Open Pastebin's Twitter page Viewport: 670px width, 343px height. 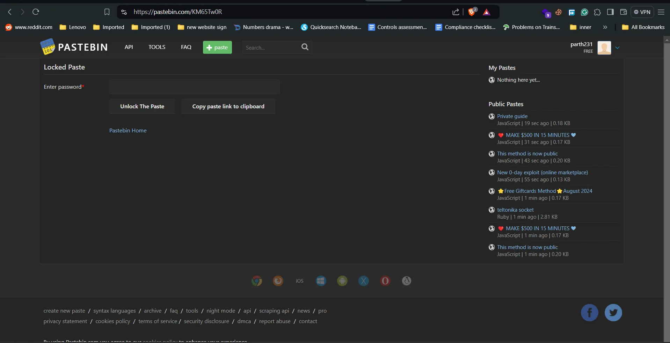pos(613,313)
